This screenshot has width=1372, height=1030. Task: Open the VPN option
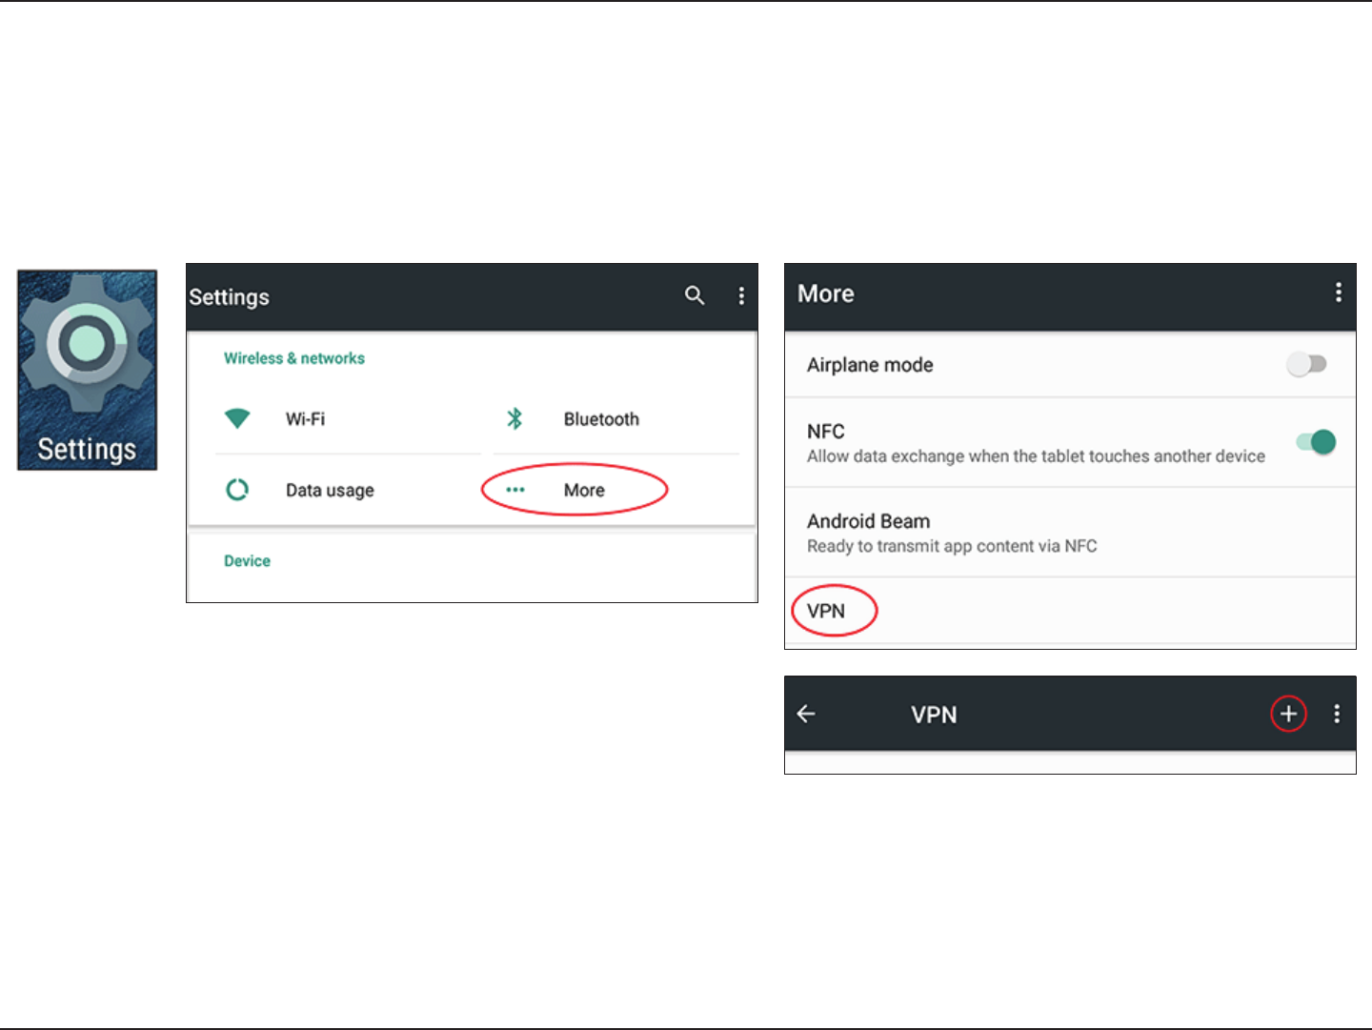point(826,611)
